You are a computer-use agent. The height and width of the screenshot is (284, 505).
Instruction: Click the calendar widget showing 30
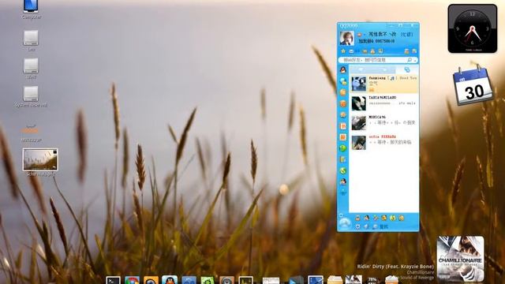473,86
